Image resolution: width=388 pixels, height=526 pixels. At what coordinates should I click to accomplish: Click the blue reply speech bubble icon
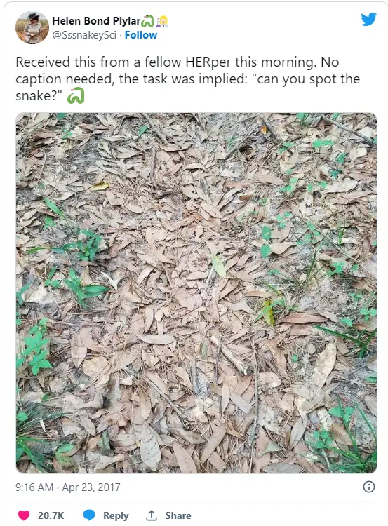click(x=89, y=515)
